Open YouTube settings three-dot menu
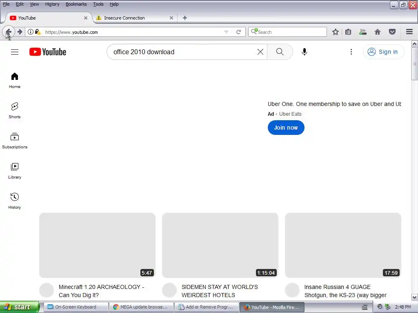The width and height of the screenshot is (418, 313). point(351,52)
